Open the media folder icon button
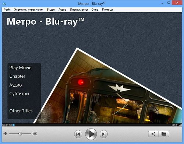Screen dimensions: 184x144 pyautogui.click(x=164, y=134)
